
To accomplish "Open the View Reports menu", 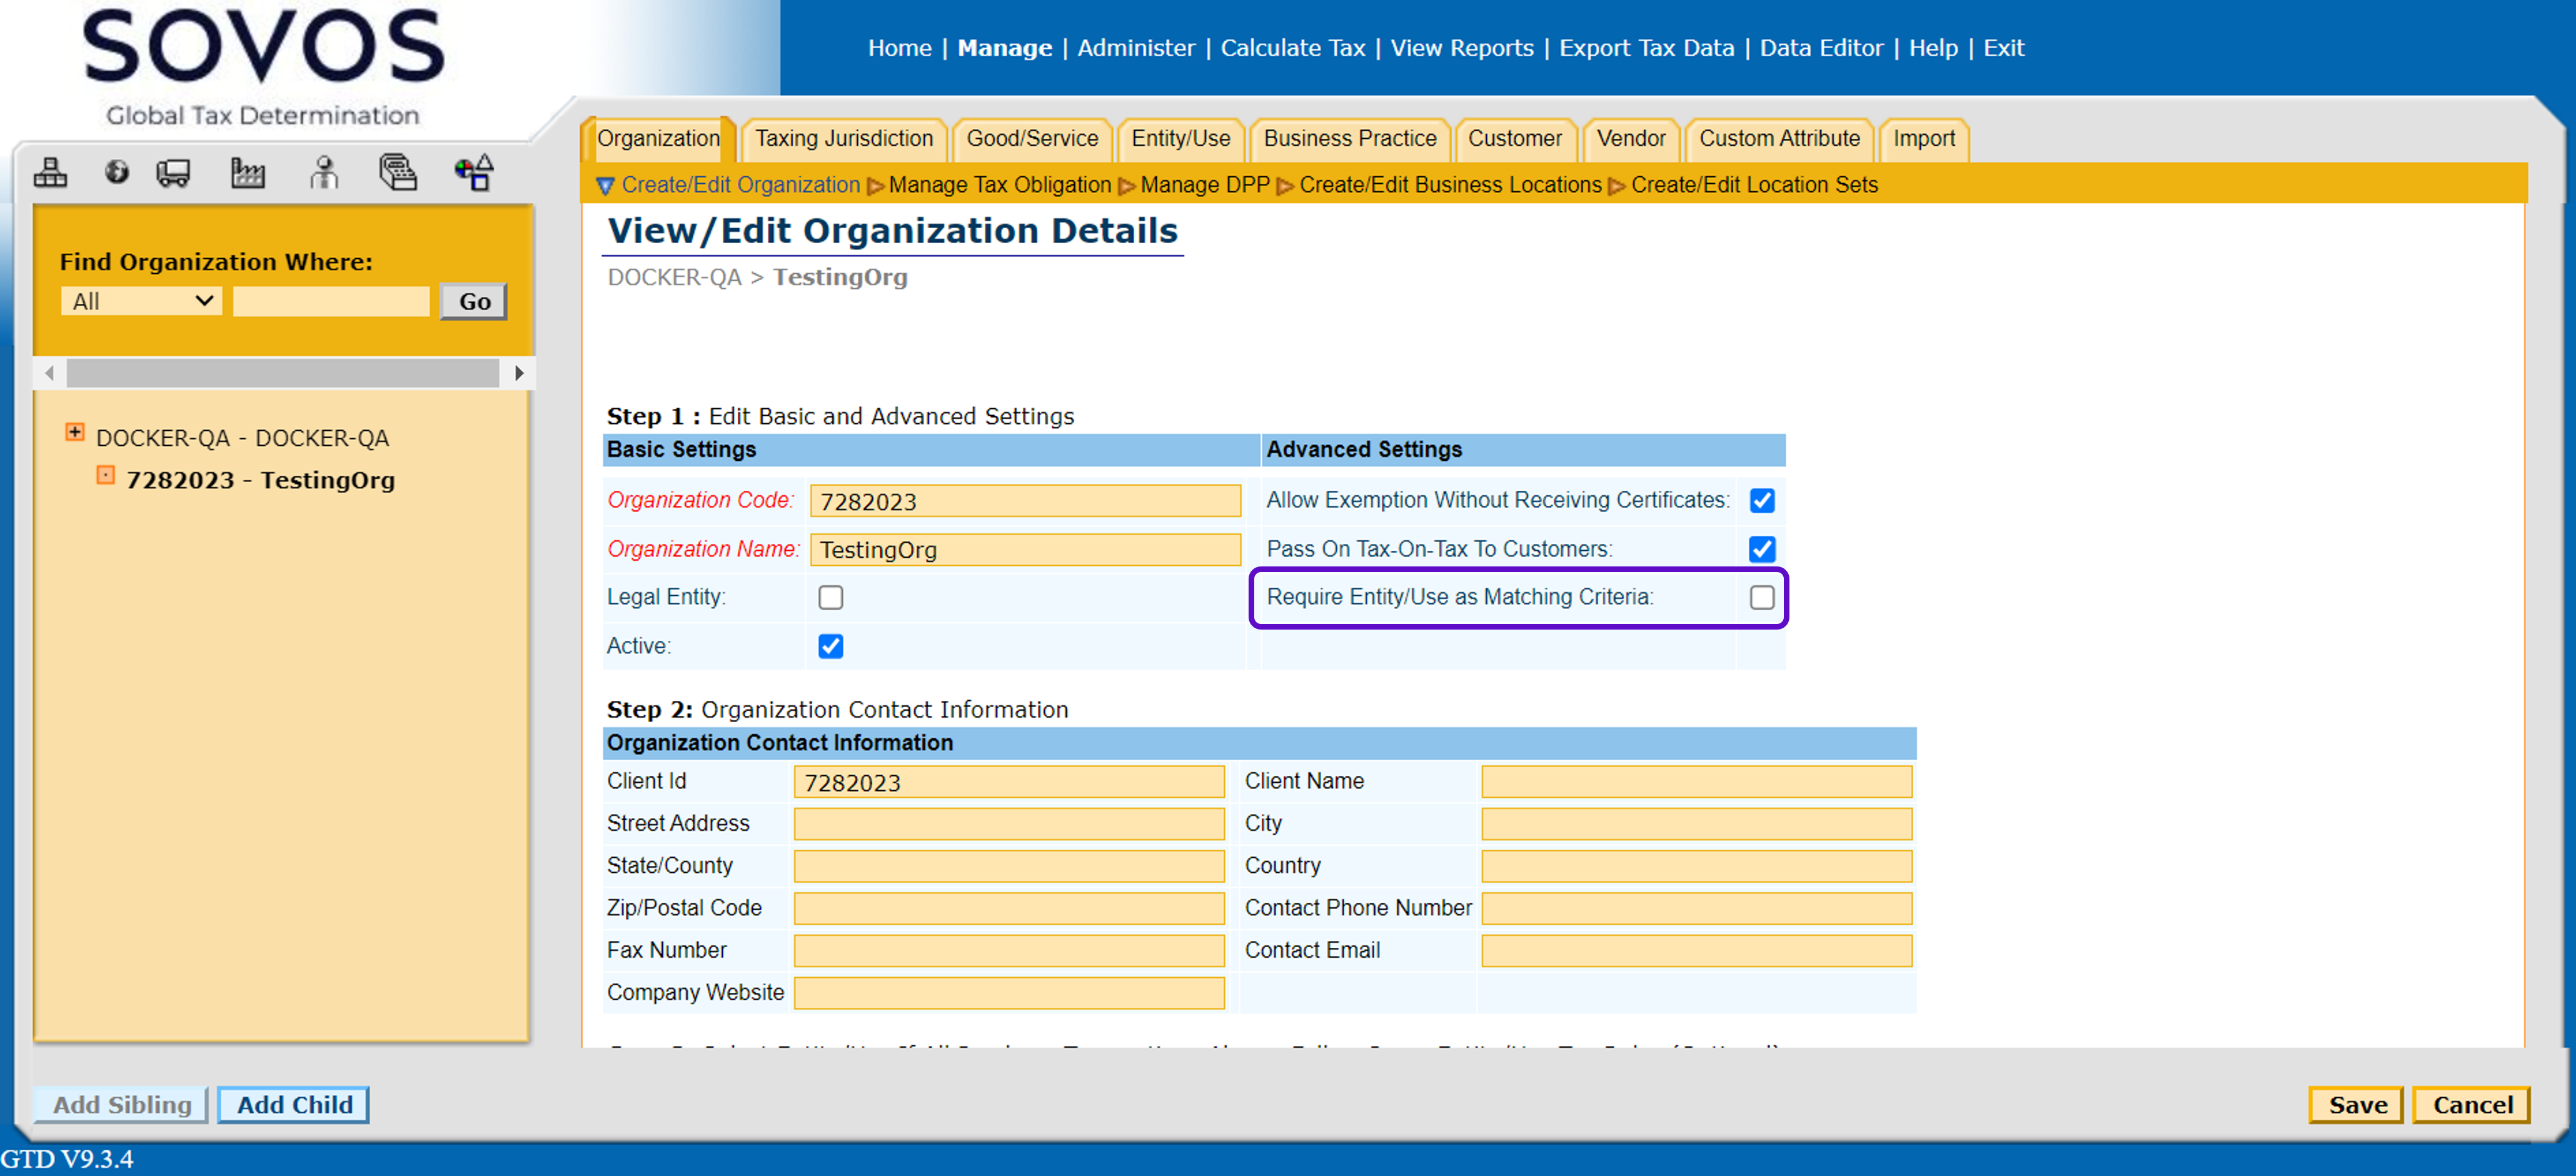I will (x=1461, y=48).
